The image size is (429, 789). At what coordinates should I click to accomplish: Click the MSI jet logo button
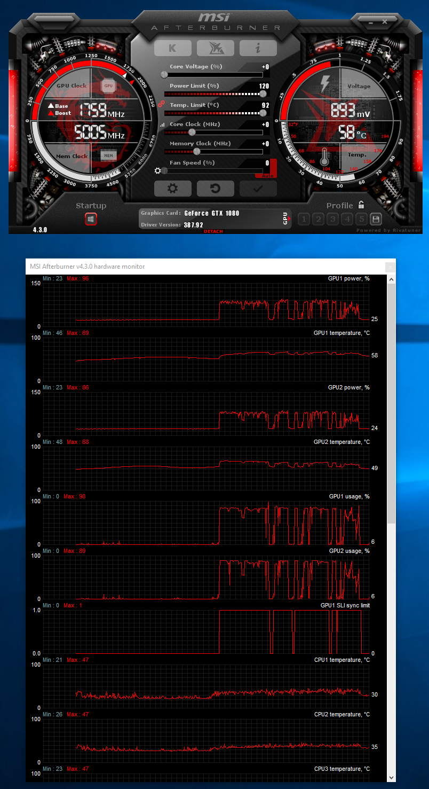coord(215,48)
